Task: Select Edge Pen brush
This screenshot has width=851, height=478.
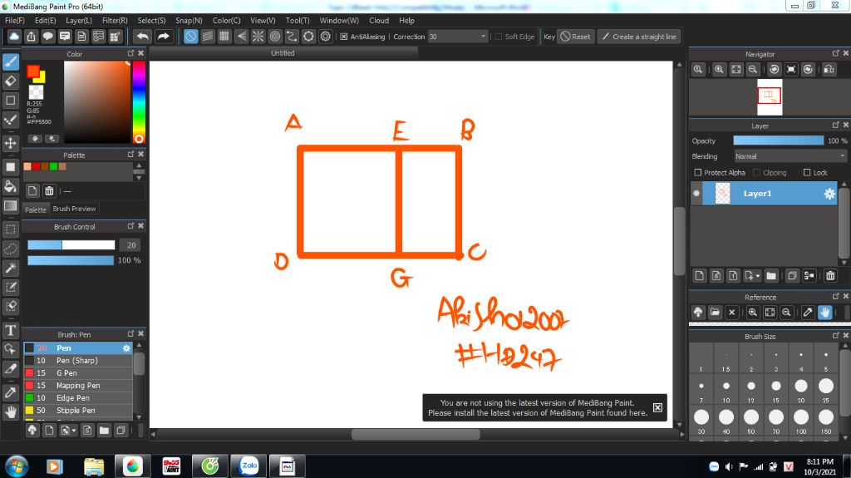Action: coord(77,397)
